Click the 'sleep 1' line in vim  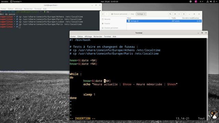coord(89,95)
